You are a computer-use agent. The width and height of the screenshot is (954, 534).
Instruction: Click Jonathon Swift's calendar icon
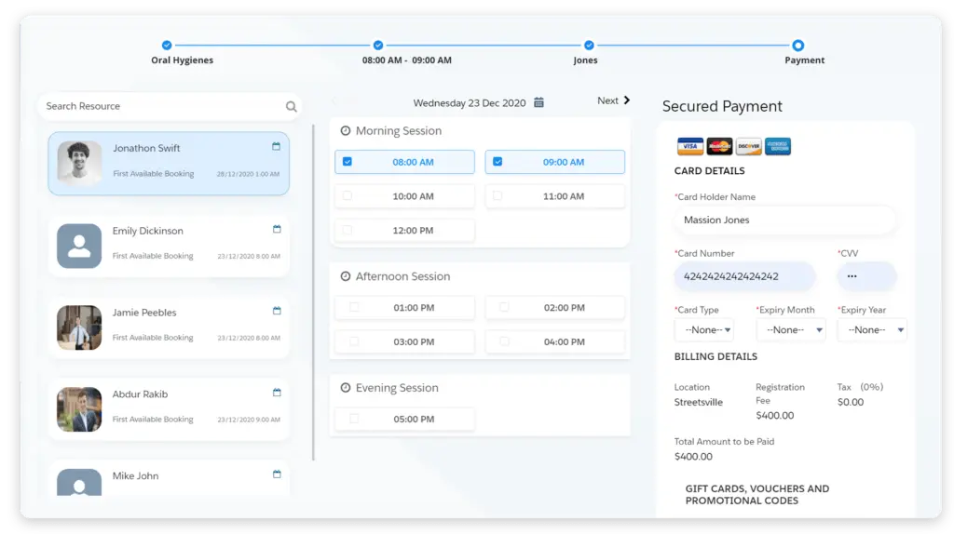point(276,146)
